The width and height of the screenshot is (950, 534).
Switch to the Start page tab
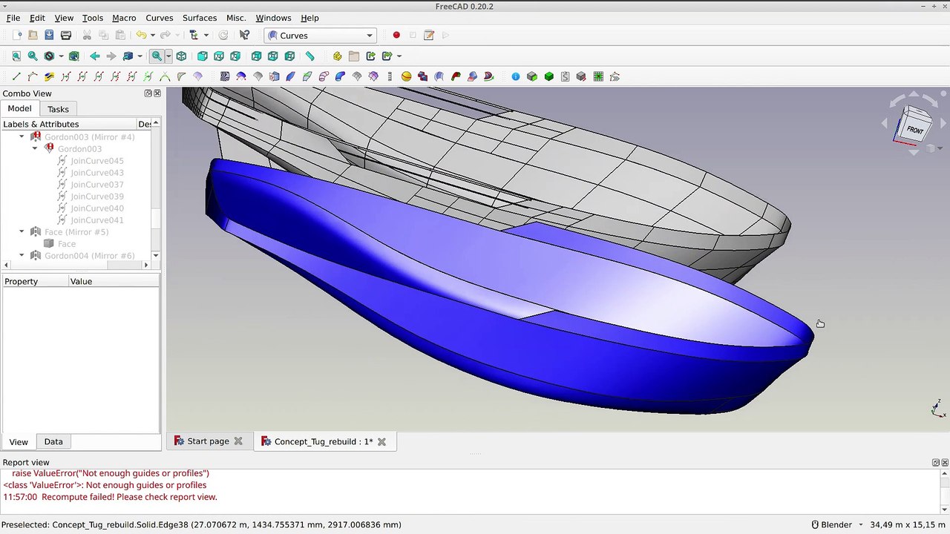(x=208, y=441)
